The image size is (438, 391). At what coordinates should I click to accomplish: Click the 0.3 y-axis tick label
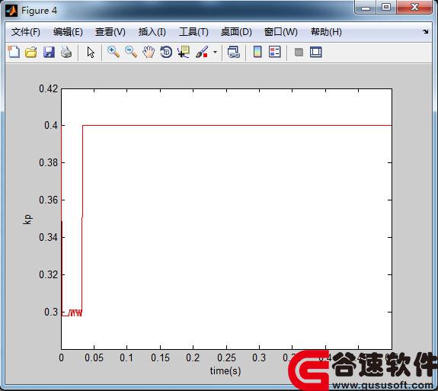51,312
